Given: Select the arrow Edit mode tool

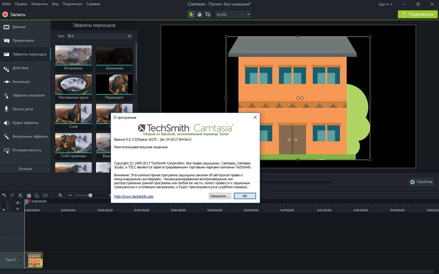Looking at the screenshot, I should (191, 14).
